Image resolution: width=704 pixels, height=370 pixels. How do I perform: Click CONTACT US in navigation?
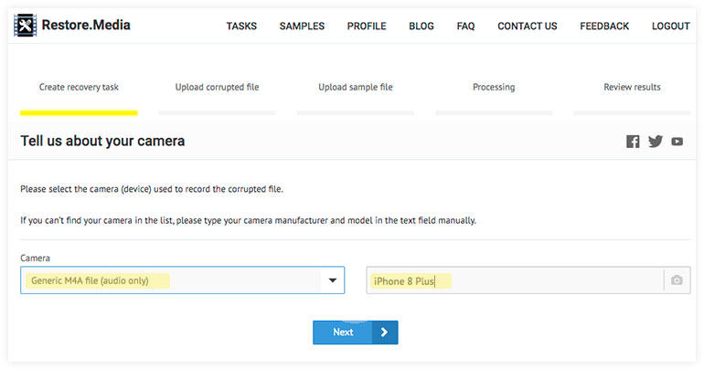coord(528,26)
